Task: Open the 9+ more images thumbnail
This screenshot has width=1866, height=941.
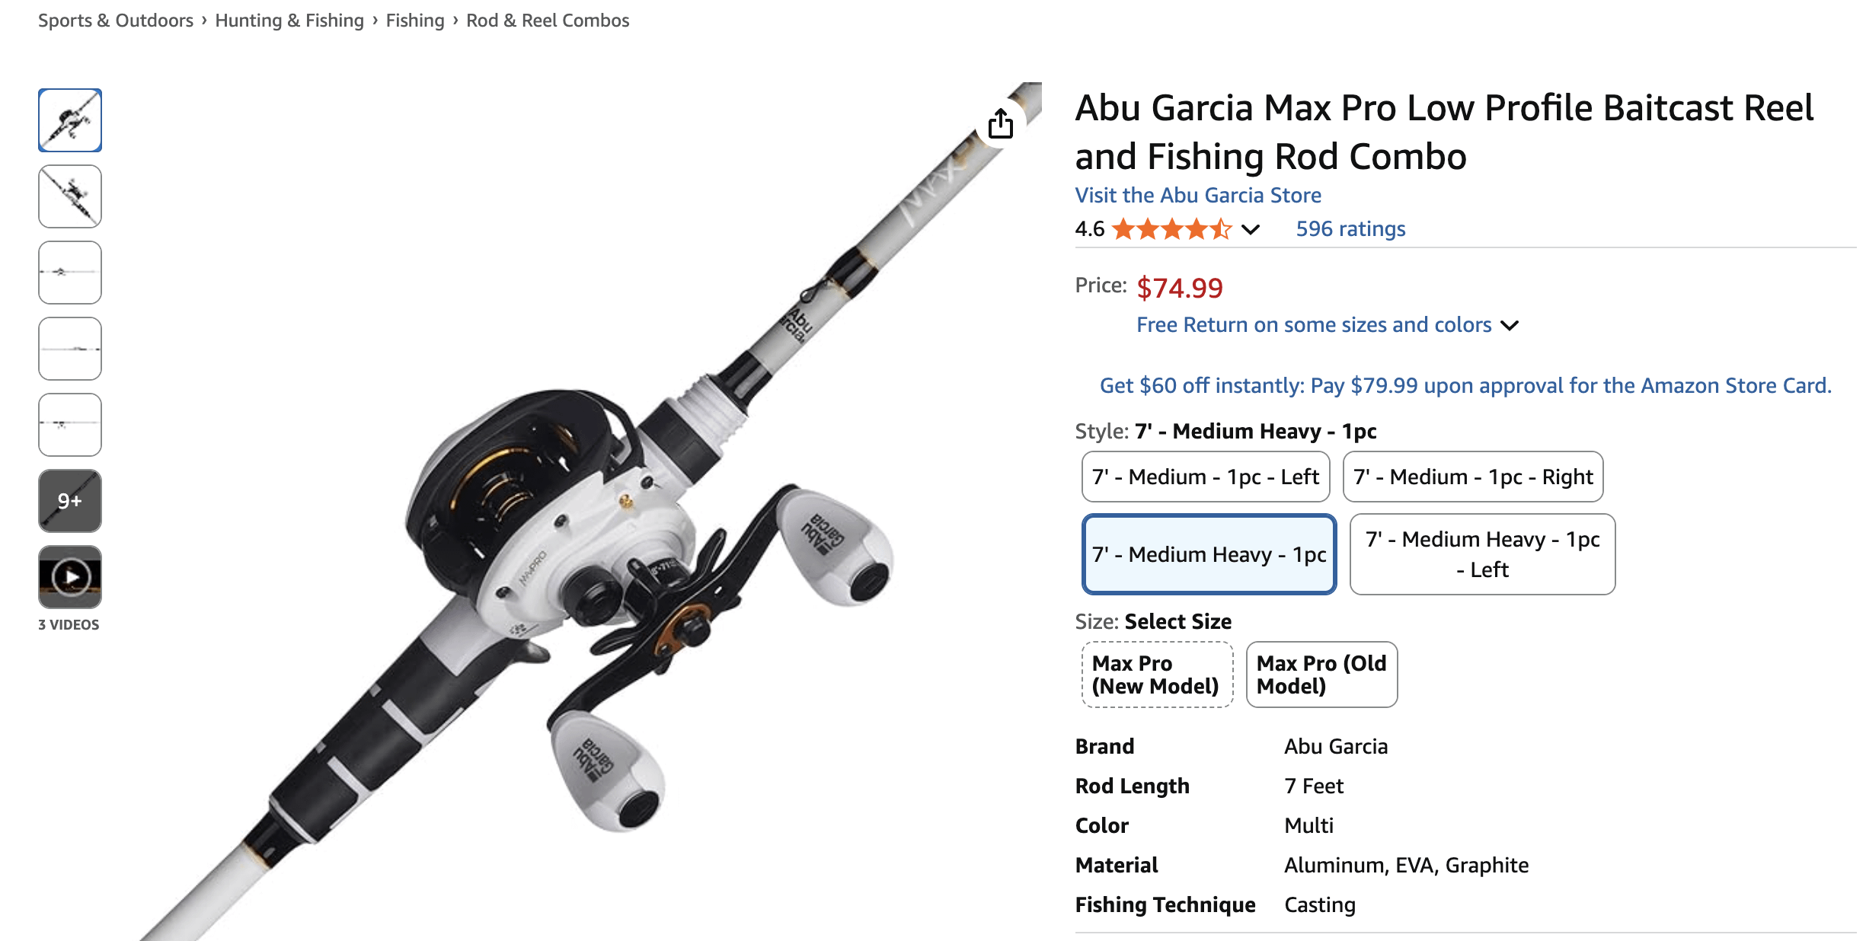Action: coord(70,501)
